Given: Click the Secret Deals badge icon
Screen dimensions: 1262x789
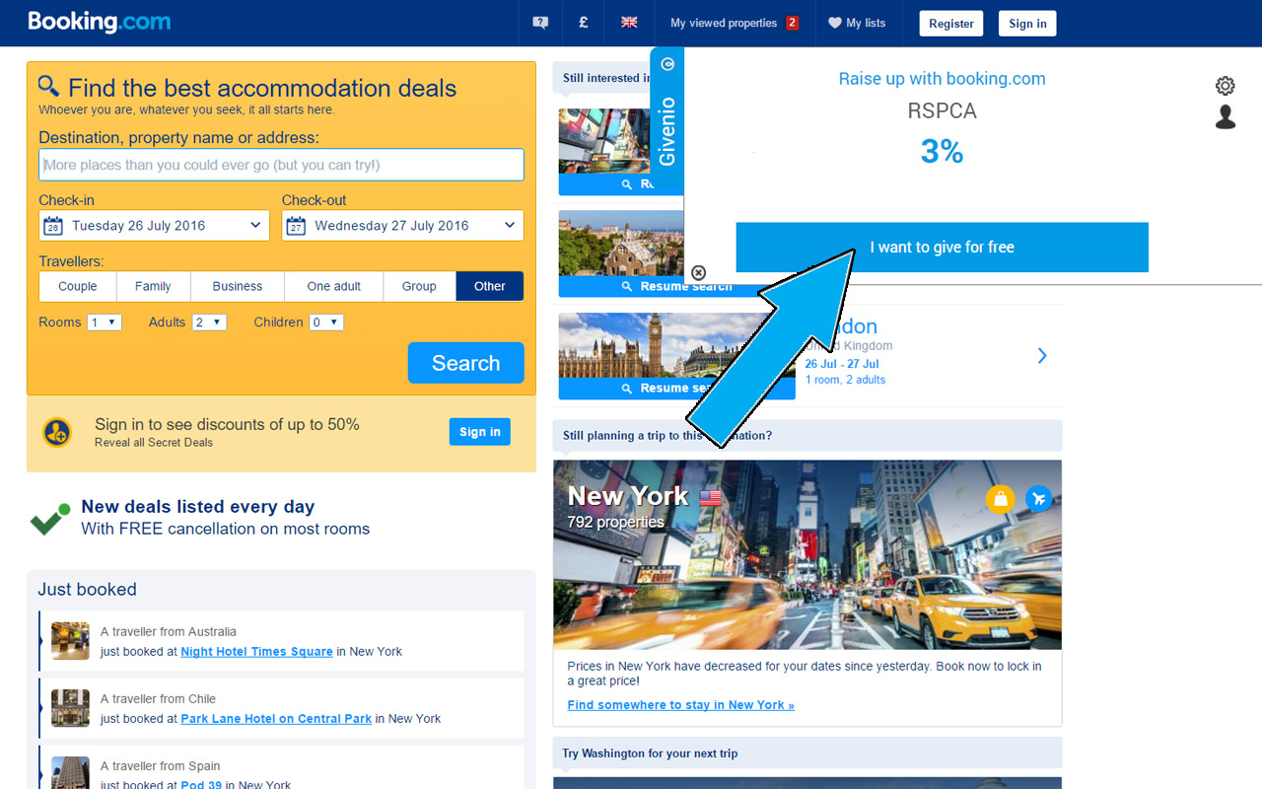Looking at the screenshot, I should coord(57,432).
